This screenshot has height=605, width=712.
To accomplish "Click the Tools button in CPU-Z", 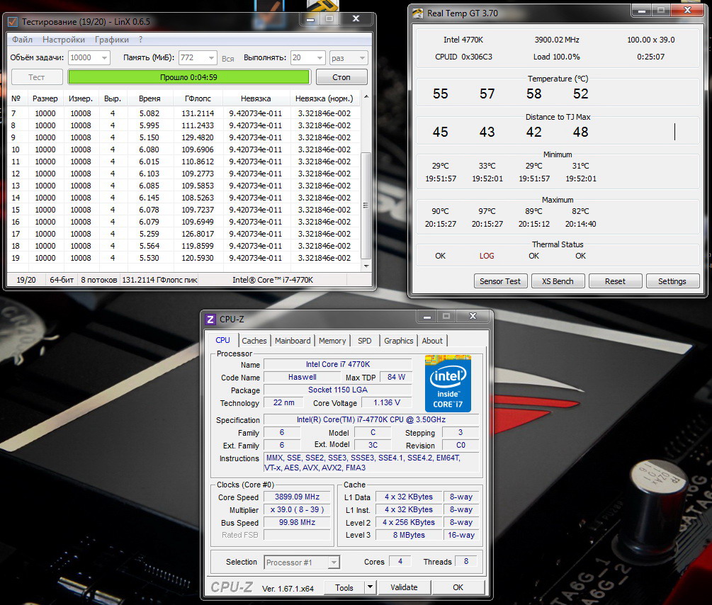I will pyautogui.click(x=344, y=588).
